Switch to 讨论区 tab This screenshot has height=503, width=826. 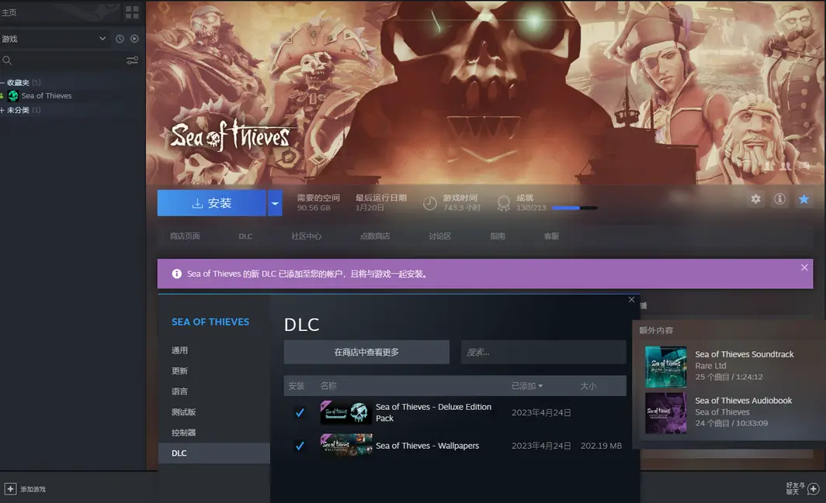coord(440,236)
